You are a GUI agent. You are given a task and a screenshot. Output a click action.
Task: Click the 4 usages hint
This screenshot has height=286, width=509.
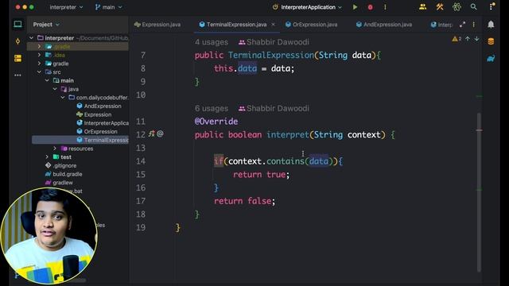click(212, 42)
